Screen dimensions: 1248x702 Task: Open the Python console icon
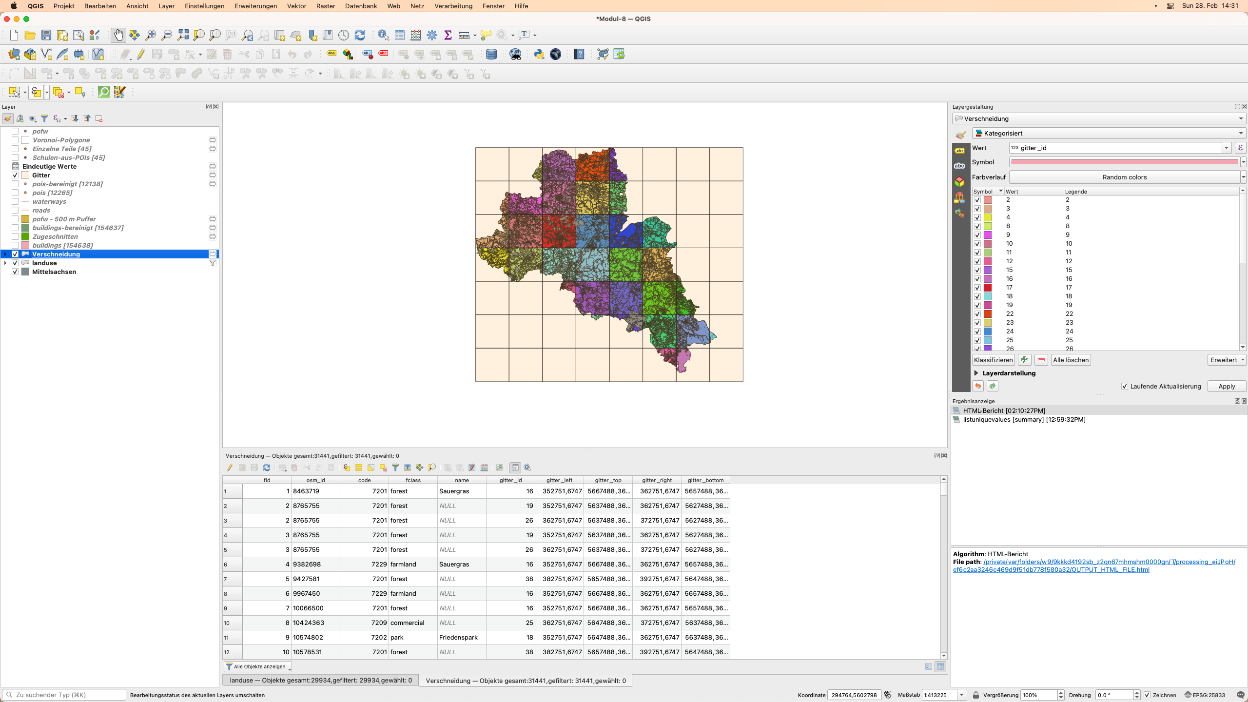[539, 54]
